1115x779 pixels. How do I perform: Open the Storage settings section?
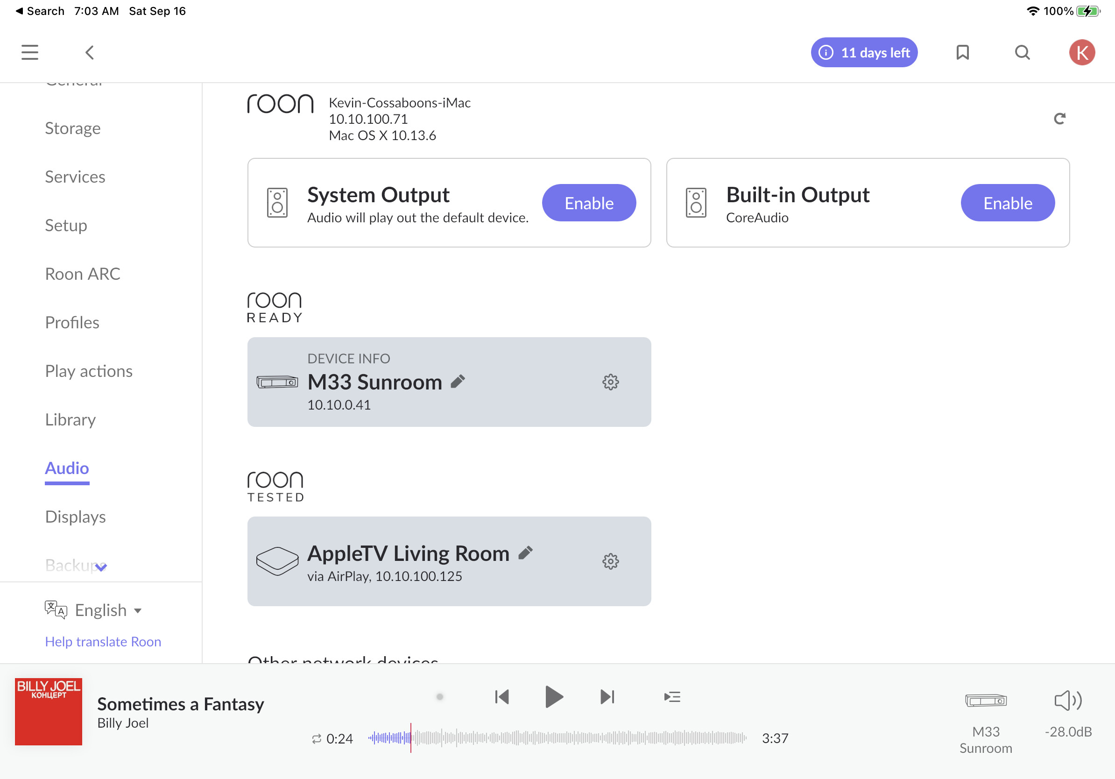(73, 128)
